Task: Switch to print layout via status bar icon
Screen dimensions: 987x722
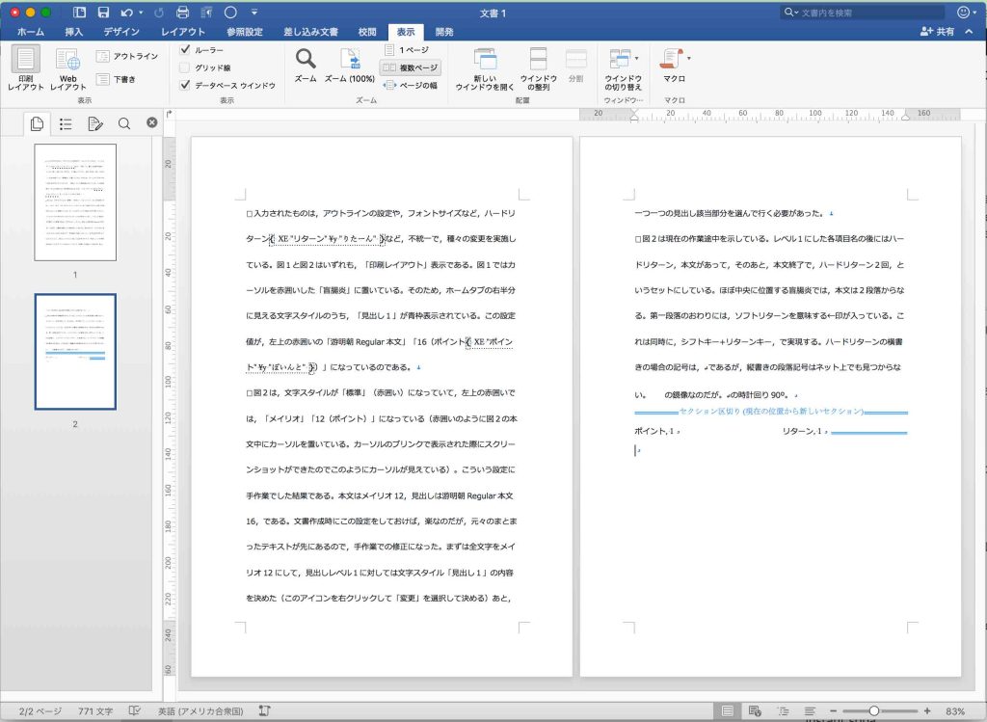Action: (x=727, y=710)
